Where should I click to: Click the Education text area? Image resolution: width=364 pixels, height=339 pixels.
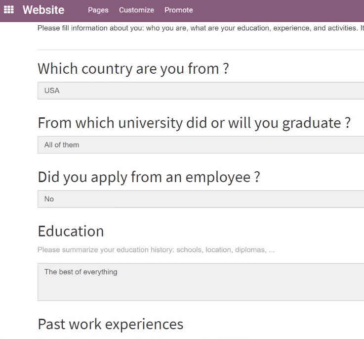[x=201, y=282]
